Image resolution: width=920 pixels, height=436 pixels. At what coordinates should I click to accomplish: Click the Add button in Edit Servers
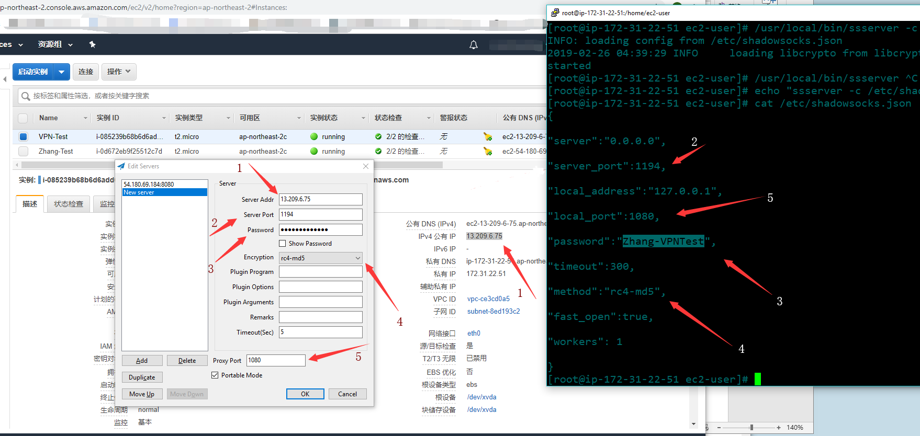[x=142, y=361]
